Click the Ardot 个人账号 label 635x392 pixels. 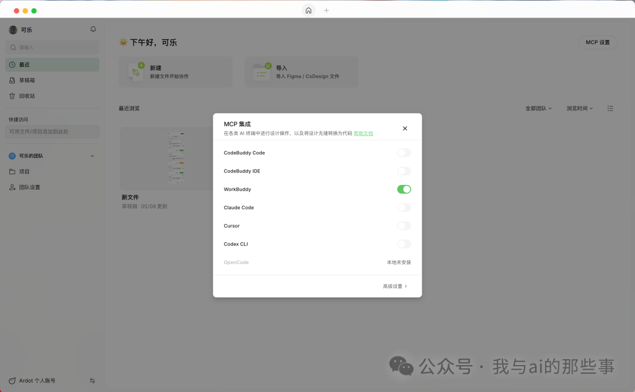click(x=37, y=381)
